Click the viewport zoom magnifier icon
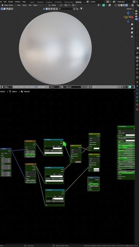This screenshot has height=247, width=139. pos(132,24)
